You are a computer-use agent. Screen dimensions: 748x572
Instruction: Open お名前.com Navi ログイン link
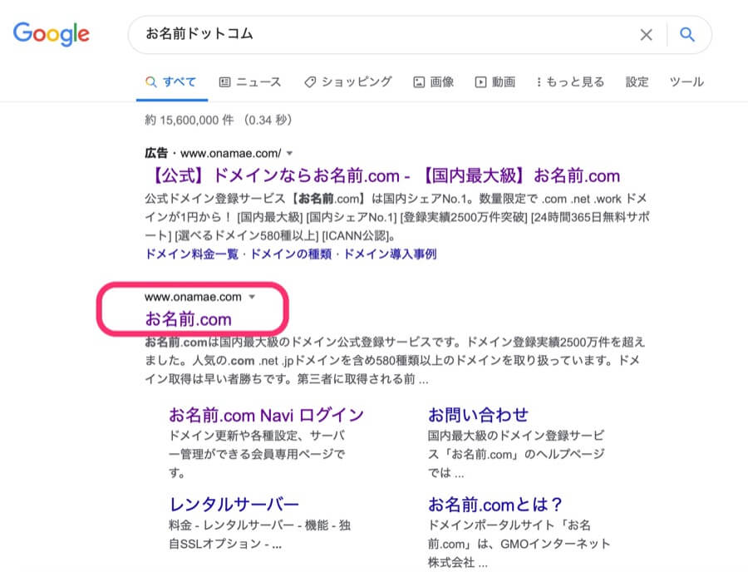(266, 414)
